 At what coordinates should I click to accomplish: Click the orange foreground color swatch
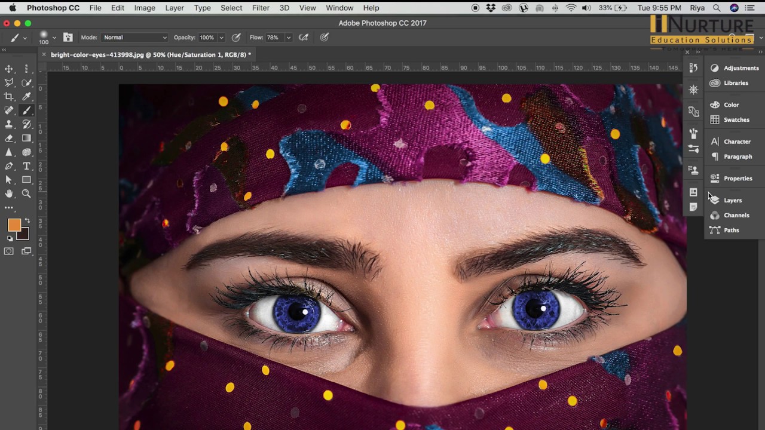14,225
